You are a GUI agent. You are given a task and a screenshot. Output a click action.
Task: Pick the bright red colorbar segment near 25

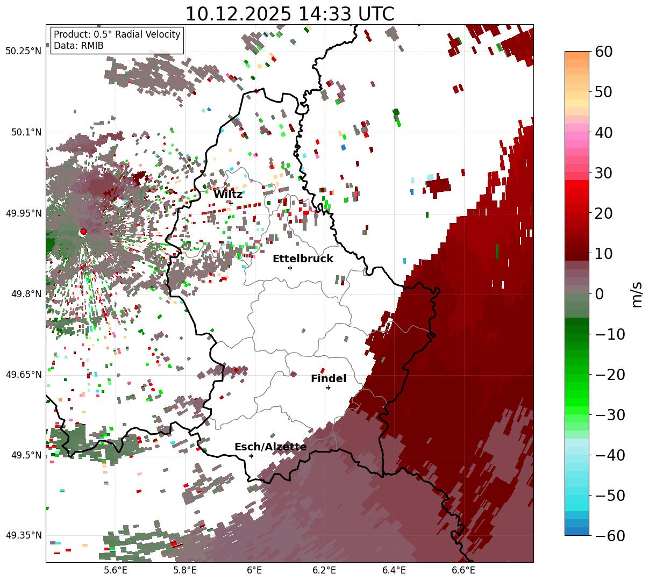577,193
